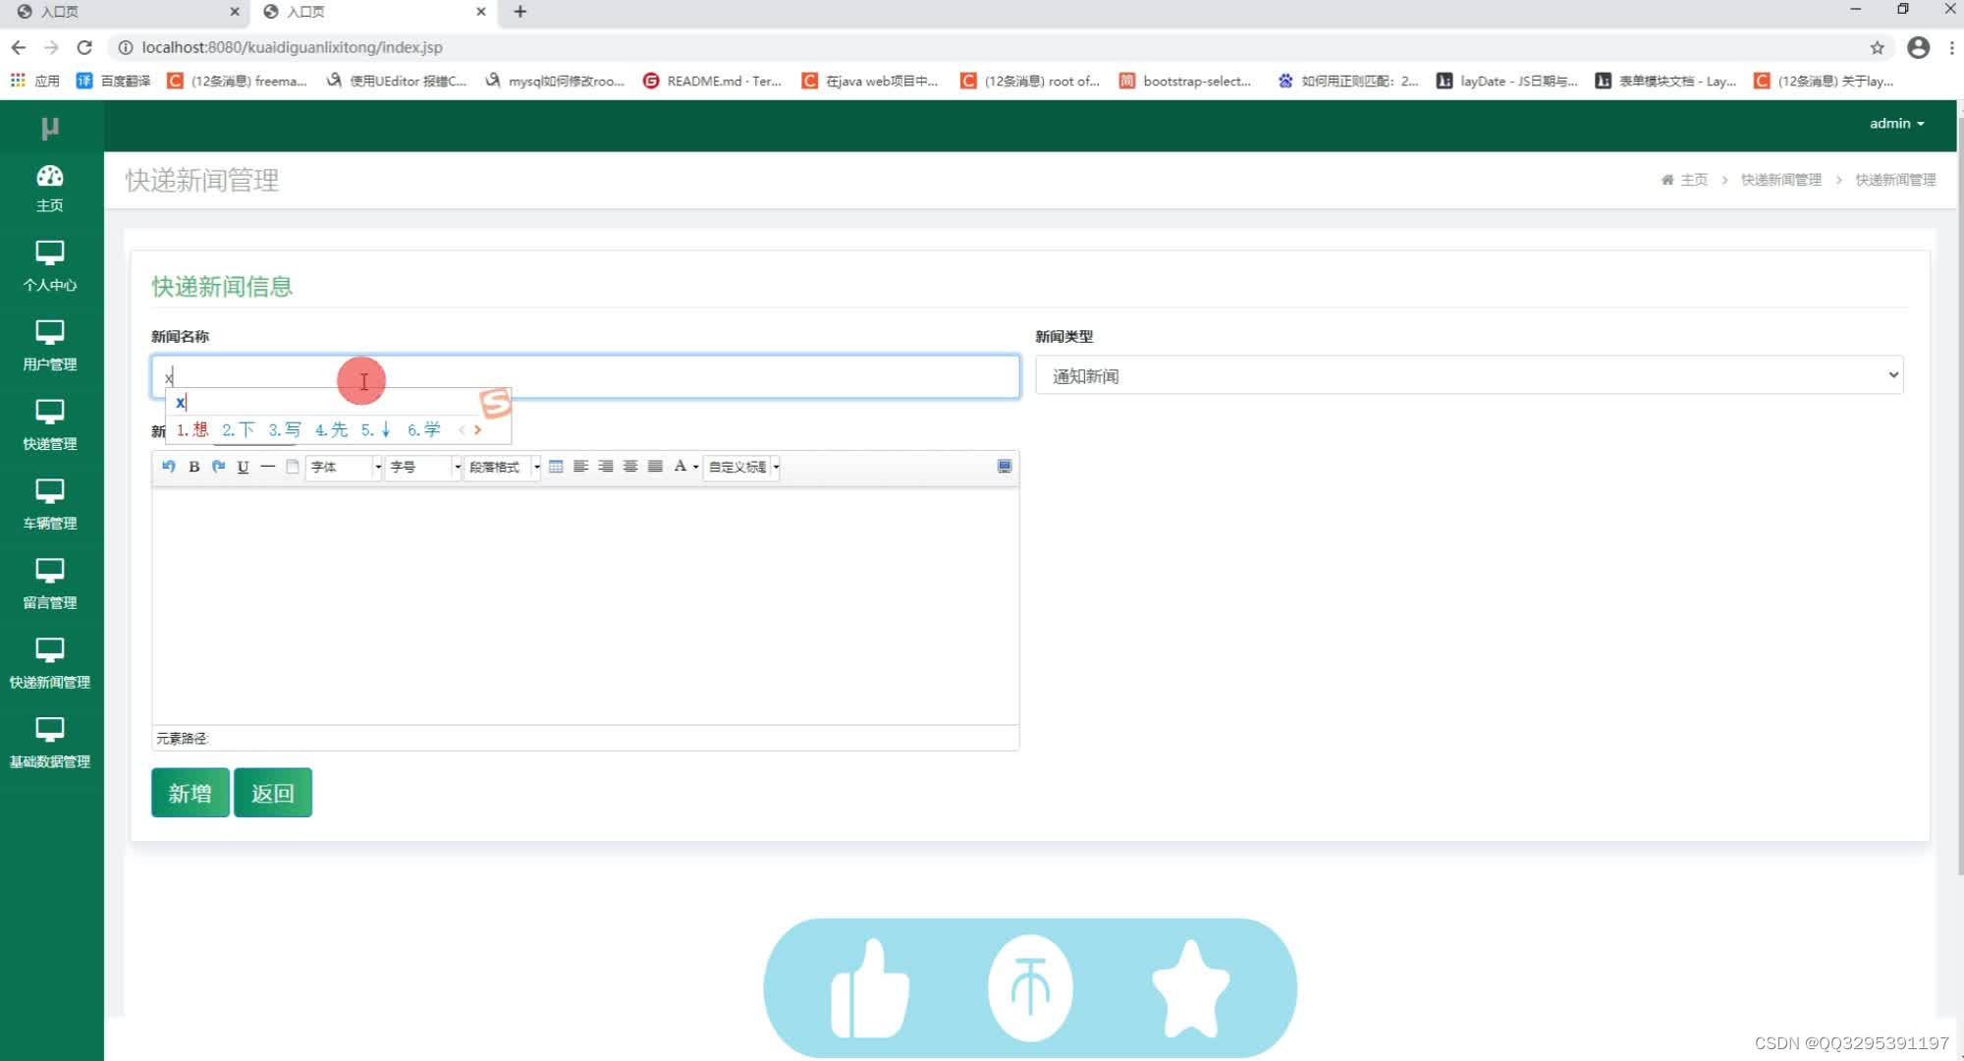Show next page of IME candidates

point(478,429)
